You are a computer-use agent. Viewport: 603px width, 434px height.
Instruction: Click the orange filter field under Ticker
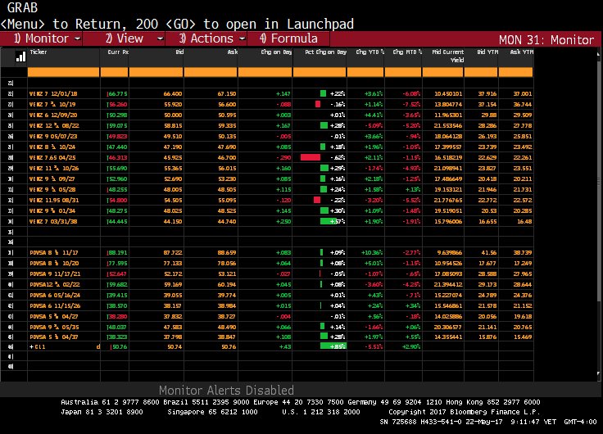64,72
